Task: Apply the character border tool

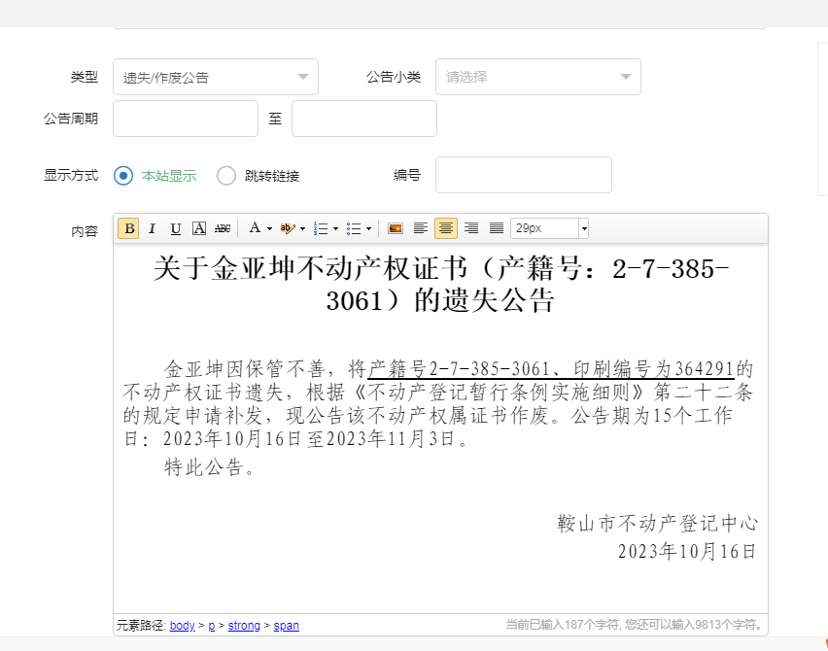Action: (198, 228)
